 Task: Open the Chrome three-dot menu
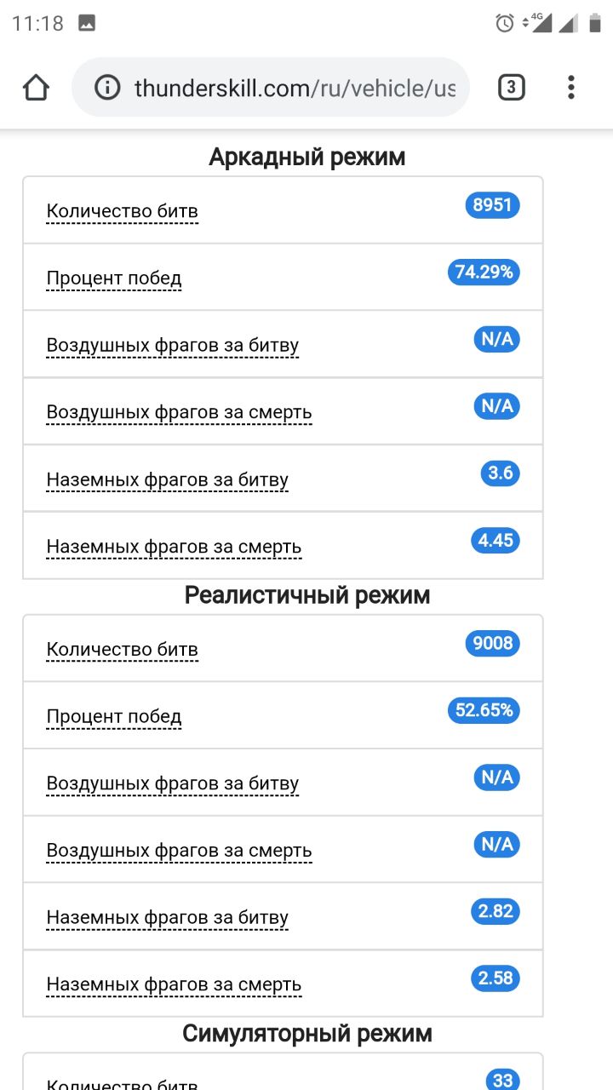[570, 87]
